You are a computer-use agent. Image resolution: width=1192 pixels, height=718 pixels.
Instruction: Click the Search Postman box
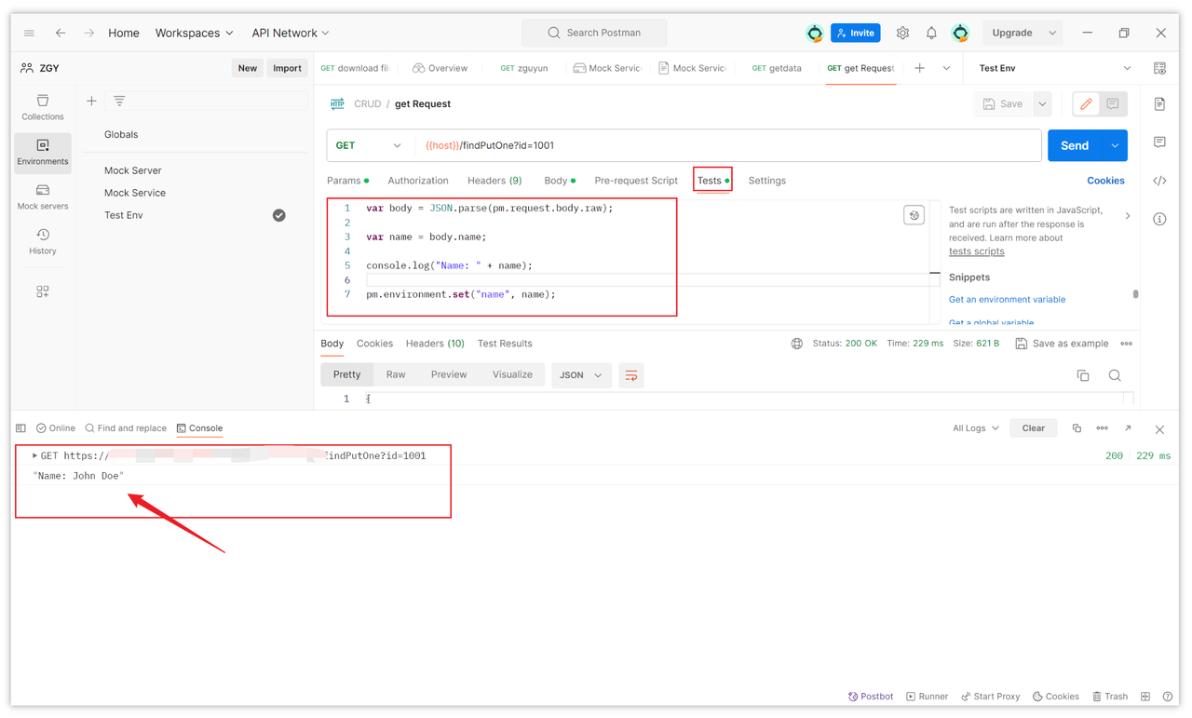point(594,33)
